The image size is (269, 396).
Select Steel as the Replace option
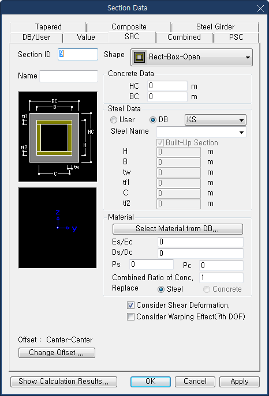pos(170,289)
